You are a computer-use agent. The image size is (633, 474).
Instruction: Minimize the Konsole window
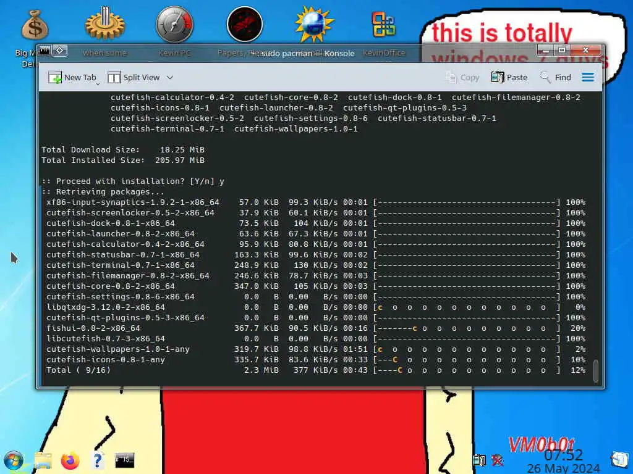pos(546,51)
